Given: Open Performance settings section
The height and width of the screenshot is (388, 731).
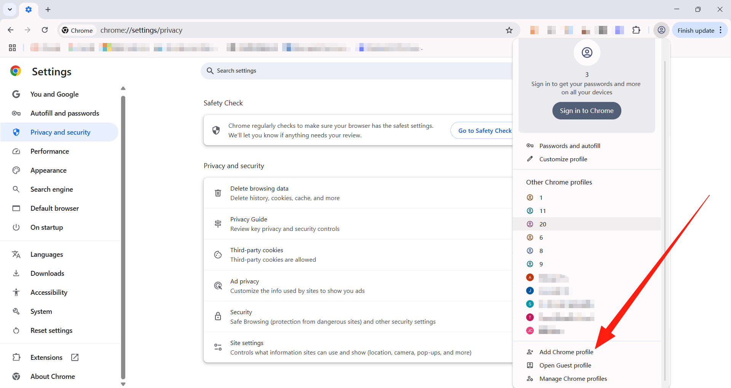Looking at the screenshot, I should 49,151.
